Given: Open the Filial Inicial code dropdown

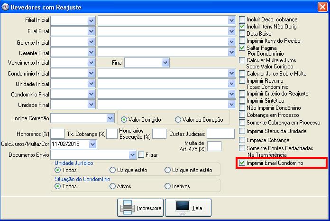Looking at the screenshot, I should click(91, 20).
